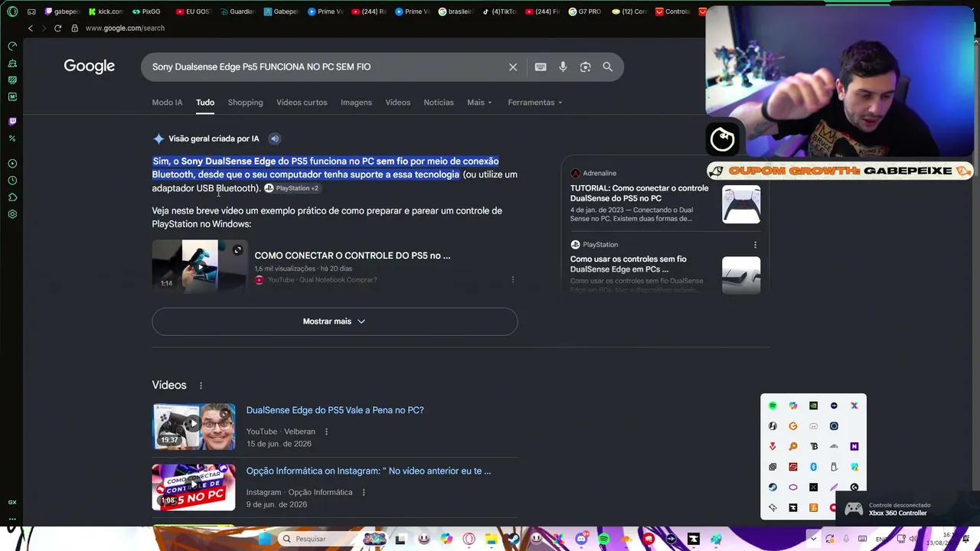Expand the AI overview with Mostrar mais
The width and height of the screenshot is (980, 551).
335,321
